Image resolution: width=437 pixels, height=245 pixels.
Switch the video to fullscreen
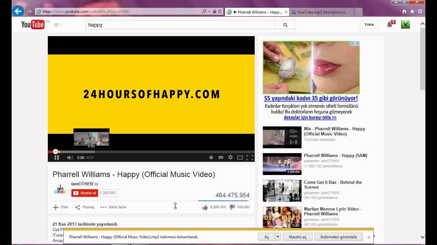coord(250,158)
